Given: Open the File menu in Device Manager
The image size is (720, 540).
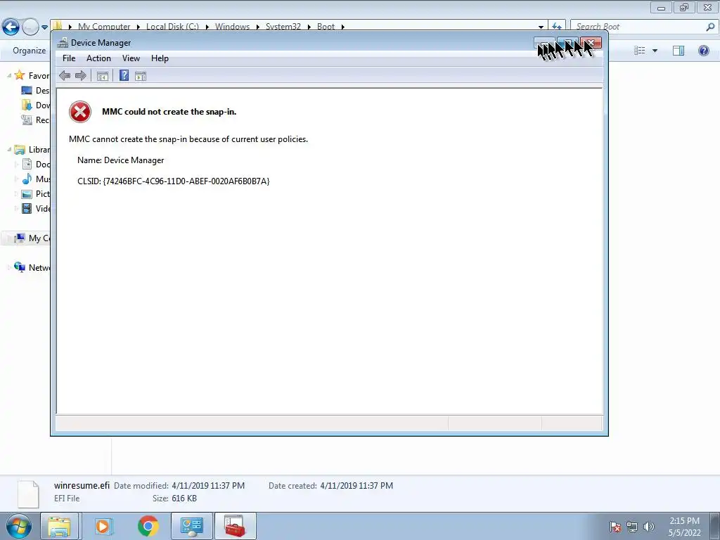Looking at the screenshot, I should click(69, 58).
